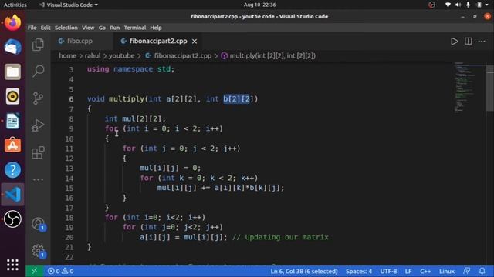Split the editor to the right
494x277 pixels.
[469, 42]
